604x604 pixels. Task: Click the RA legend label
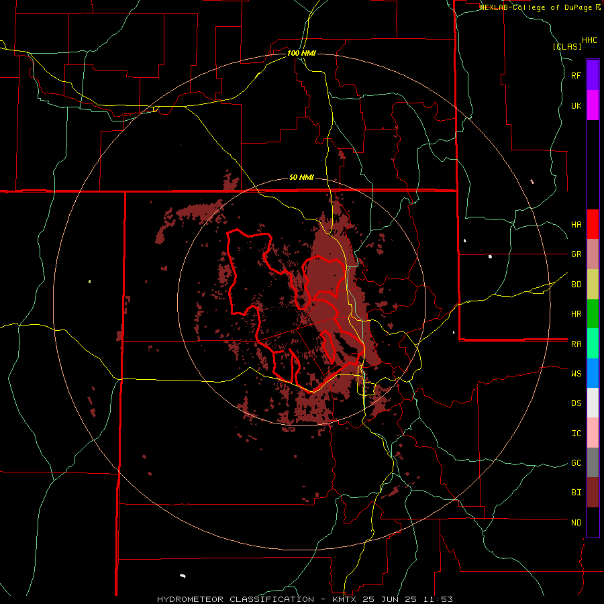point(576,344)
